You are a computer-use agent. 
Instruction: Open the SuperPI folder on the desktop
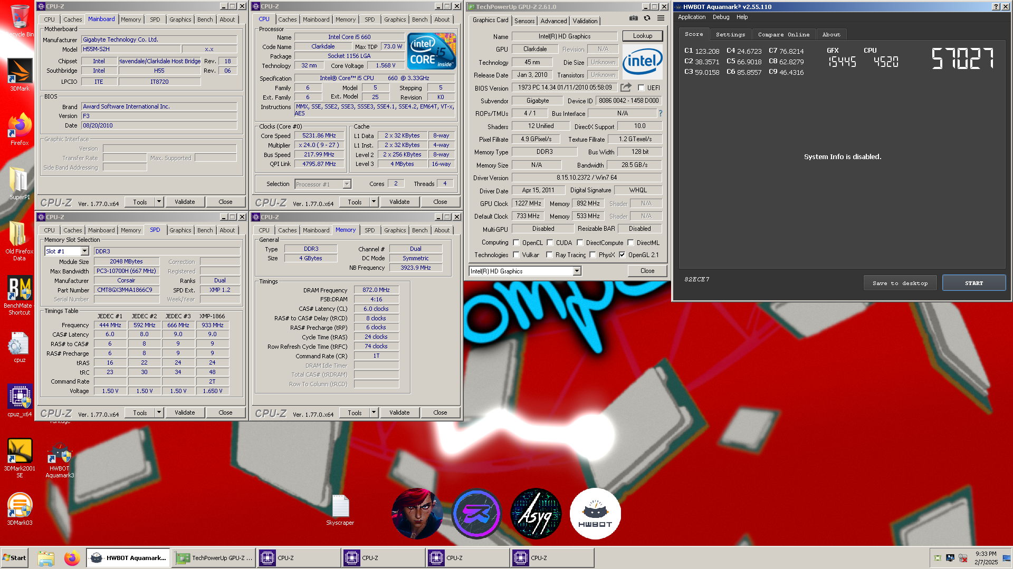(20, 183)
